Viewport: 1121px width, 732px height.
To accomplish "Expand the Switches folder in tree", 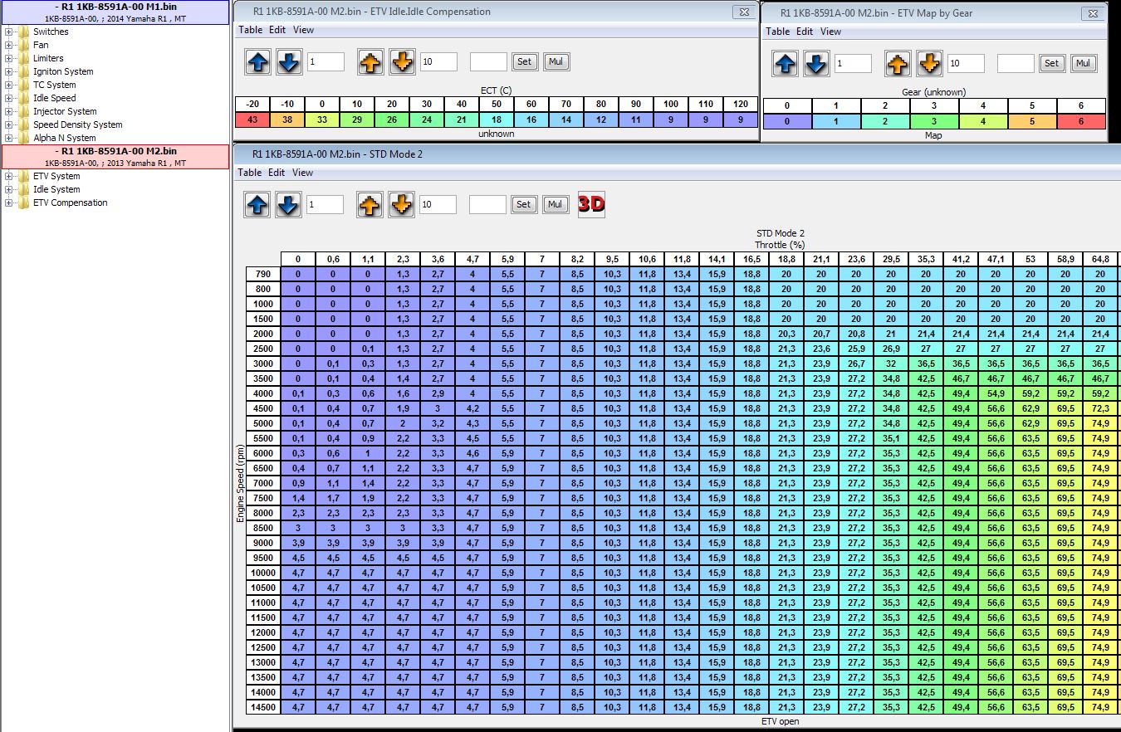I will click(8, 32).
